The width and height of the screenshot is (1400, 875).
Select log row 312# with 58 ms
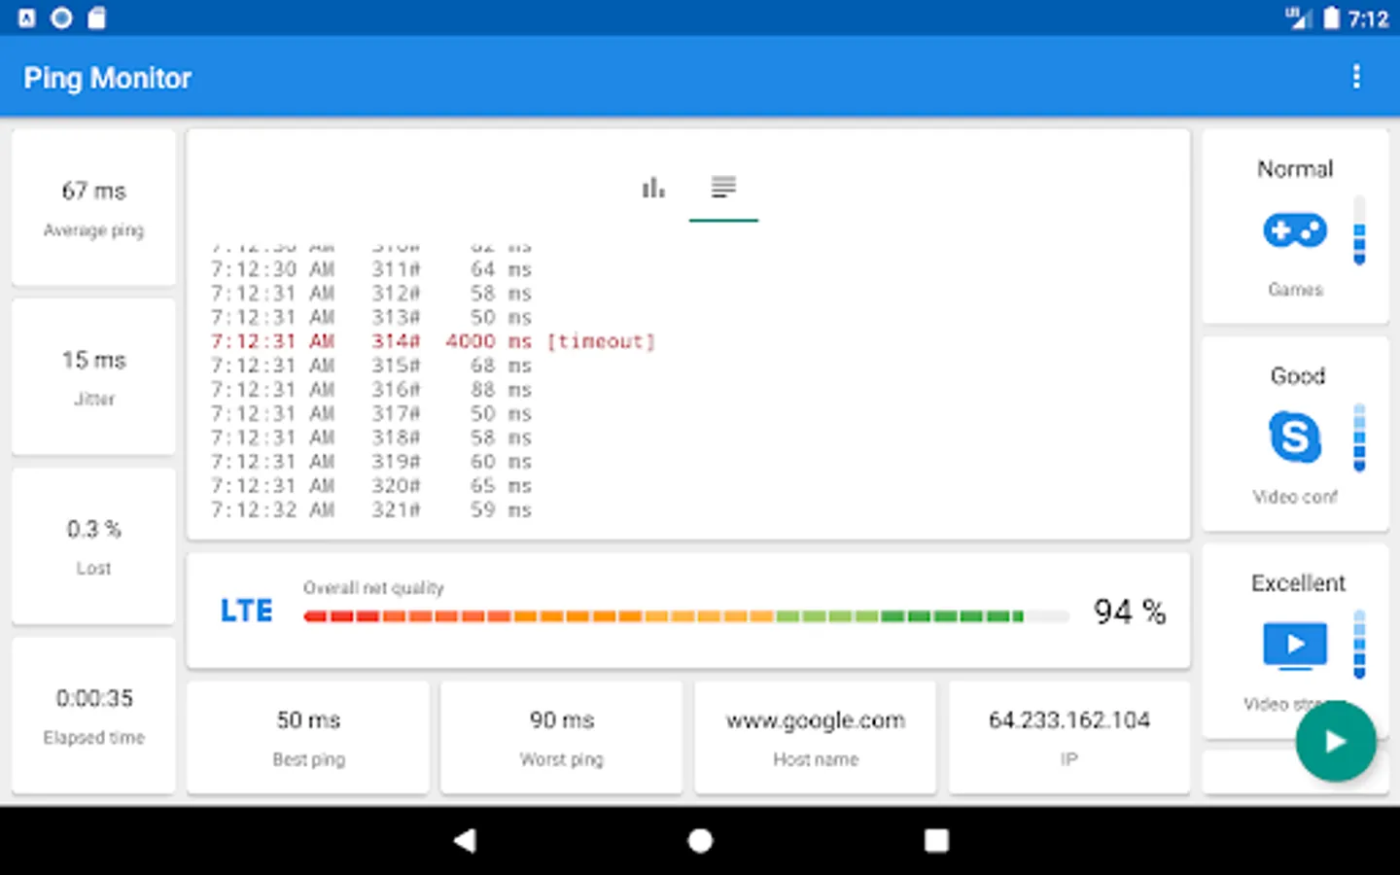click(371, 294)
